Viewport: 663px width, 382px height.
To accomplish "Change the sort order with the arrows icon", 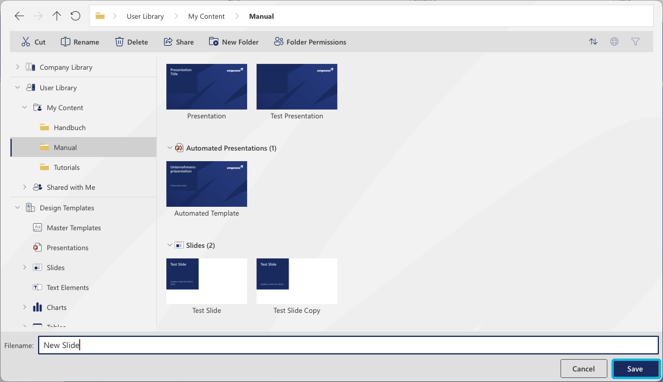I will [x=593, y=42].
